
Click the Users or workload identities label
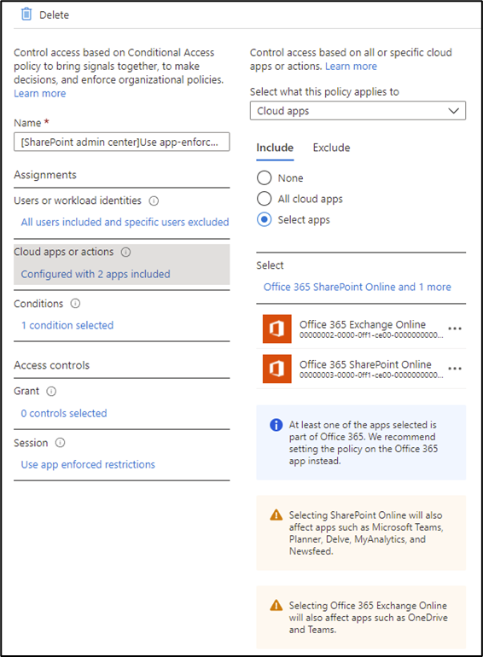point(78,201)
